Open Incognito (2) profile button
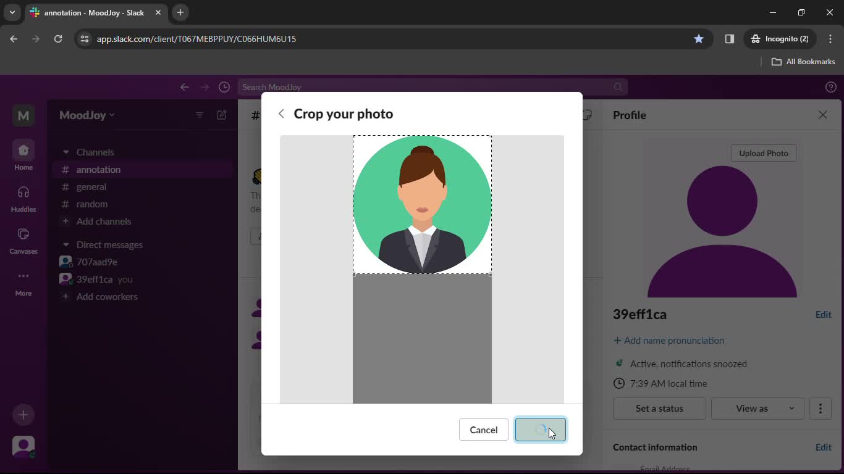Screen dimensions: 844x474 (780, 39)
